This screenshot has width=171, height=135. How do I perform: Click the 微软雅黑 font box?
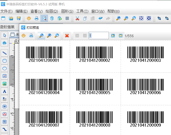tap(9, 27)
